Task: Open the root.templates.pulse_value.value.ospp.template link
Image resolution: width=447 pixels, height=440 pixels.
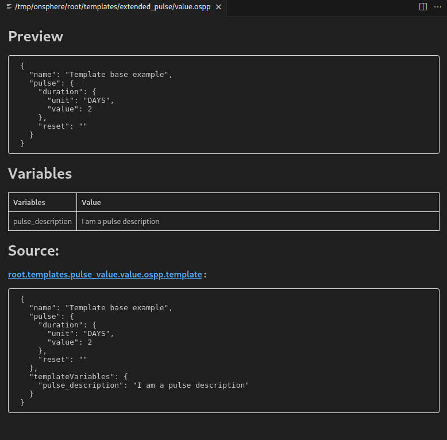Action: [105, 275]
